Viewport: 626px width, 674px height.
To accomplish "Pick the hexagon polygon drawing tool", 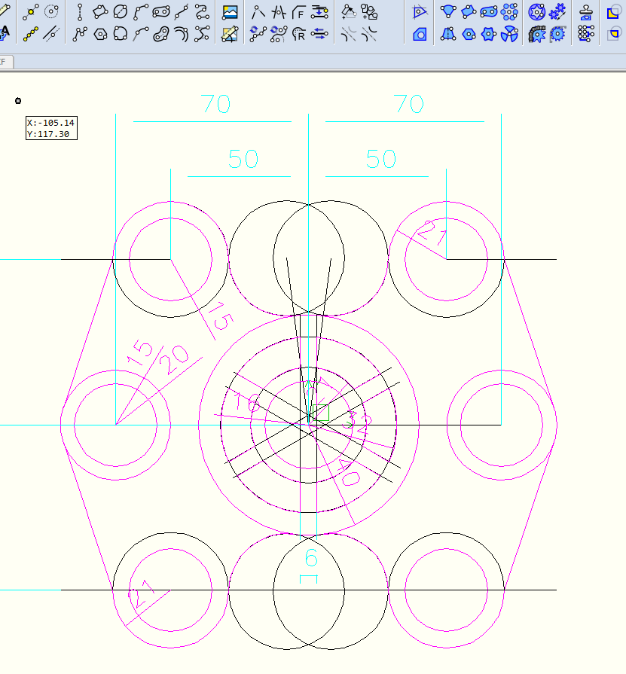I will (100, 33).
